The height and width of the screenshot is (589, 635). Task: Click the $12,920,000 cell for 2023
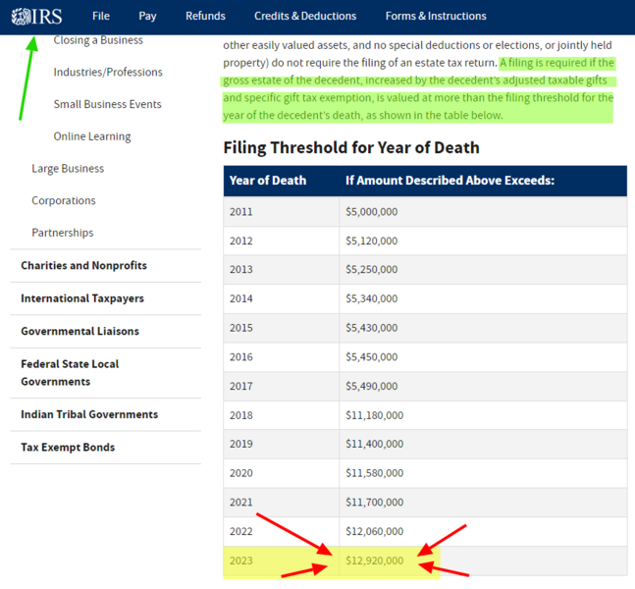375,561
